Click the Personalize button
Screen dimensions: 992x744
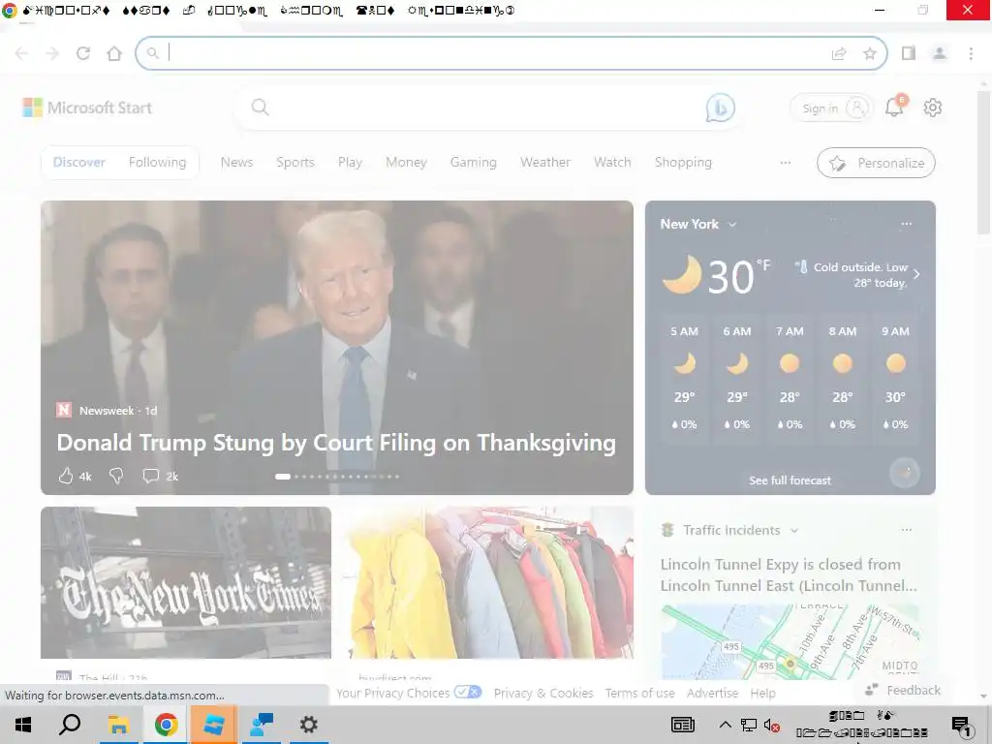pos(876,163)
